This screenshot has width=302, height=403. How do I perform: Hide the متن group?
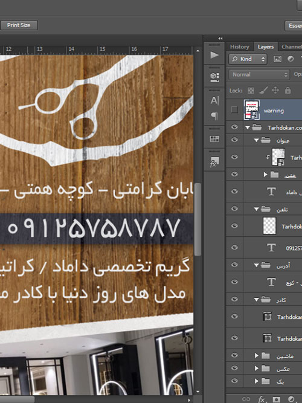coord(234,174)
